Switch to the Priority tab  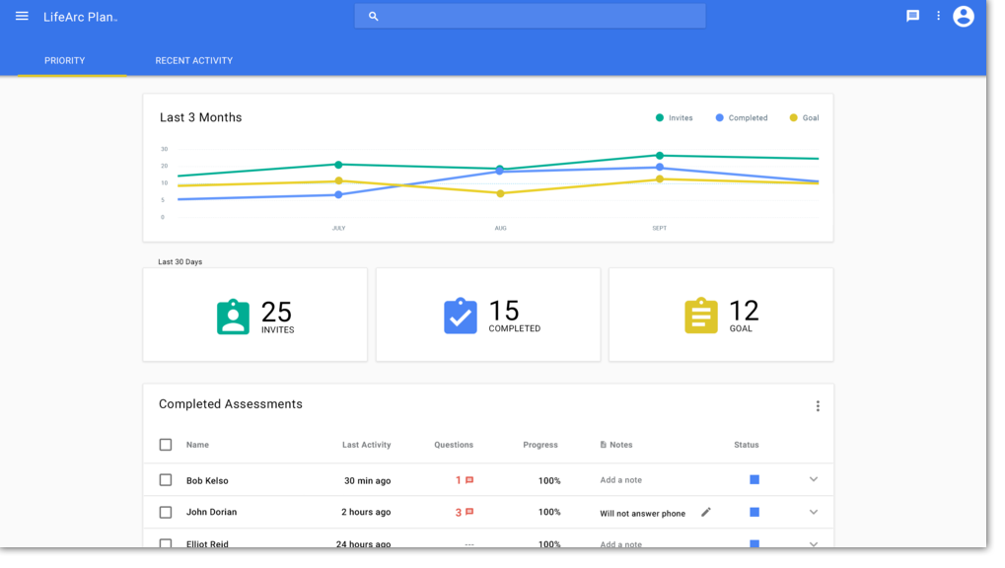[65, 60]
